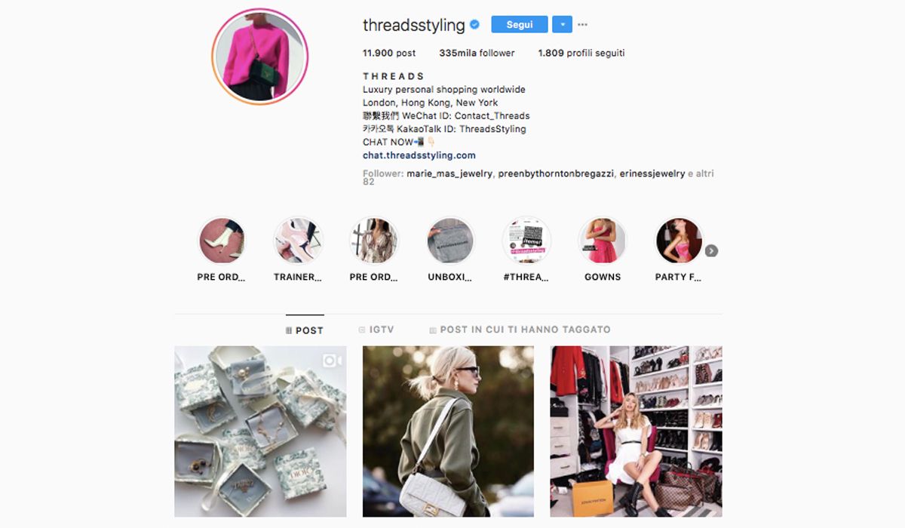Open the UNBOXI... story highlight
This screenshot has height=528, width=905.
[x=450, y=241]
